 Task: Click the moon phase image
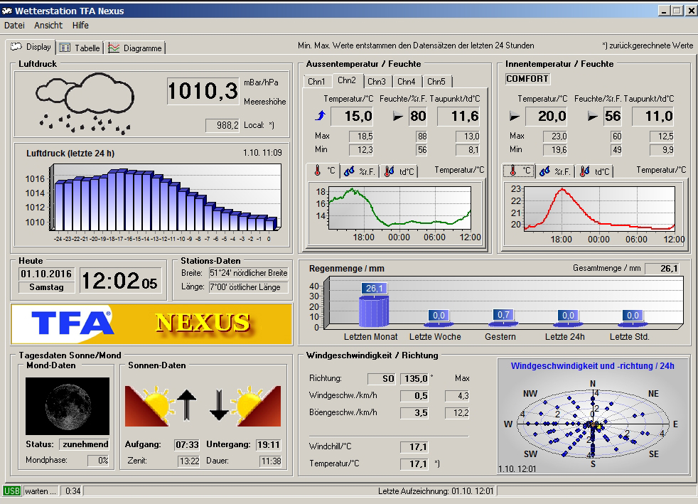(x=68, y=406)
